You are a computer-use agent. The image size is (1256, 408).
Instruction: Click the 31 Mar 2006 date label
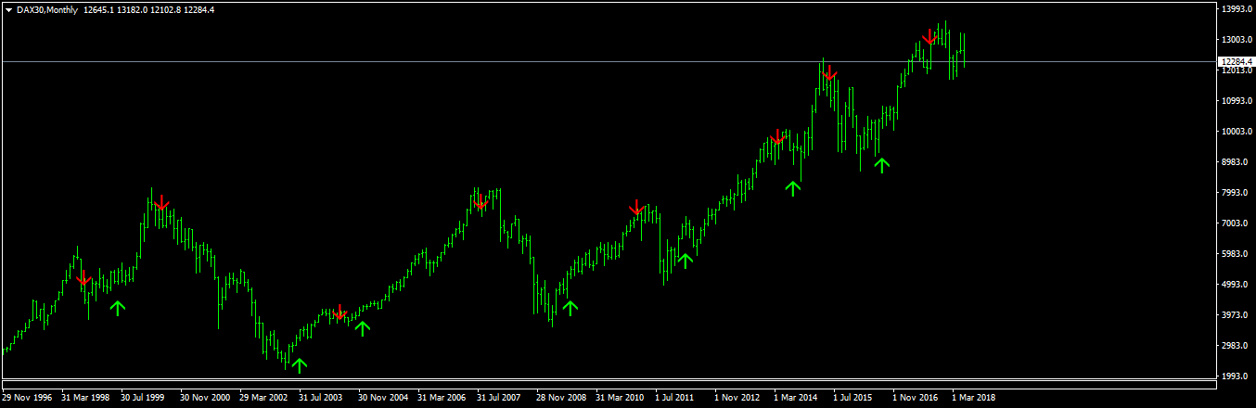pyautogui.click(x=442, y=397)
